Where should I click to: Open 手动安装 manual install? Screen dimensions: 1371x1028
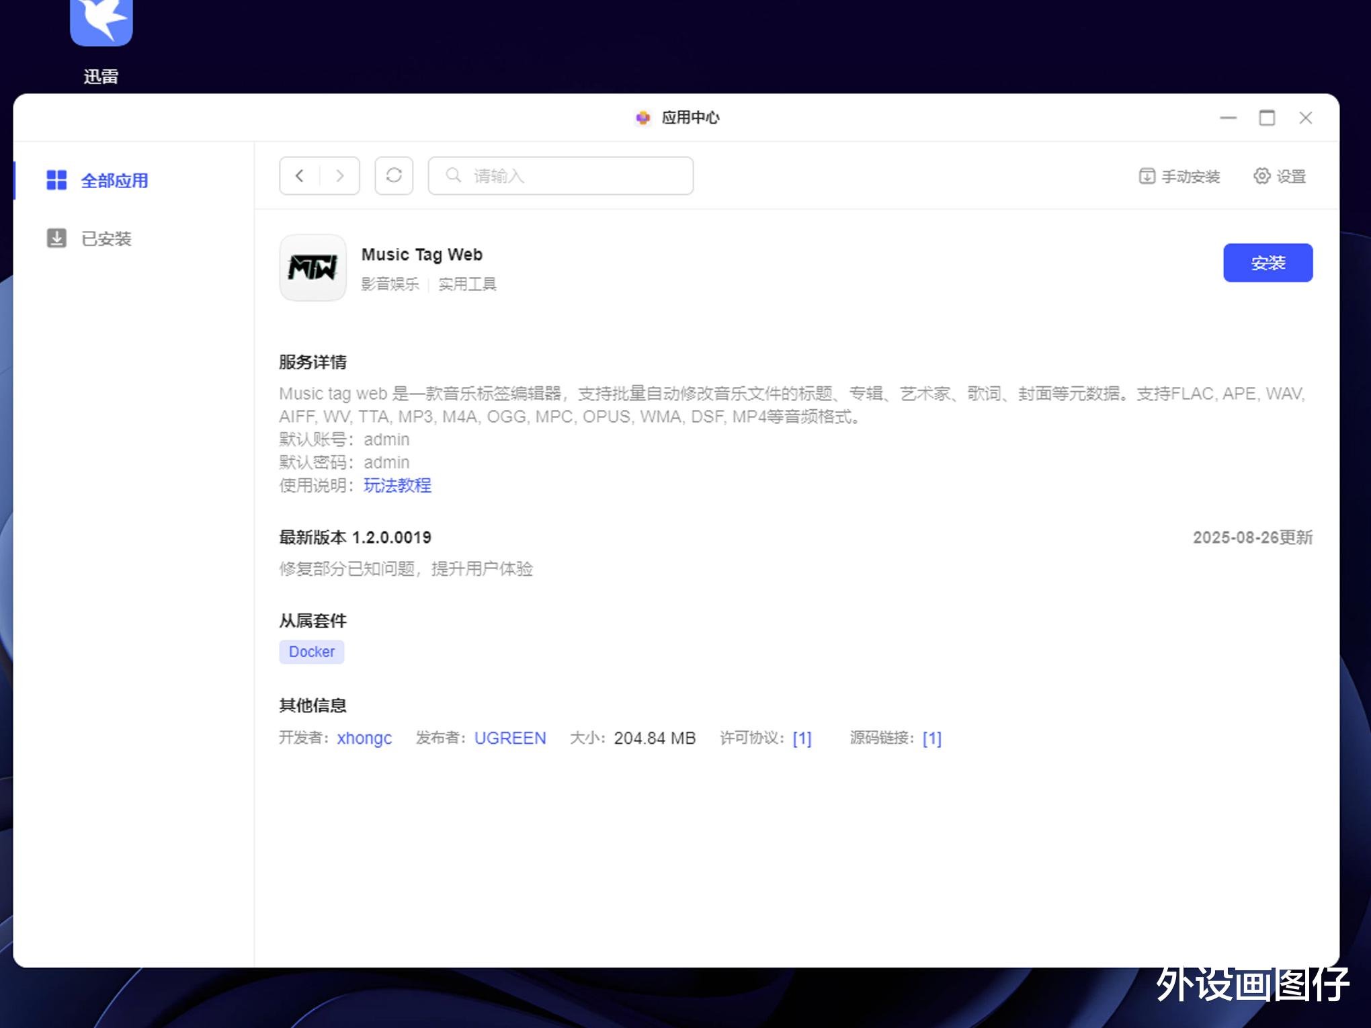tap(1179, 177)
